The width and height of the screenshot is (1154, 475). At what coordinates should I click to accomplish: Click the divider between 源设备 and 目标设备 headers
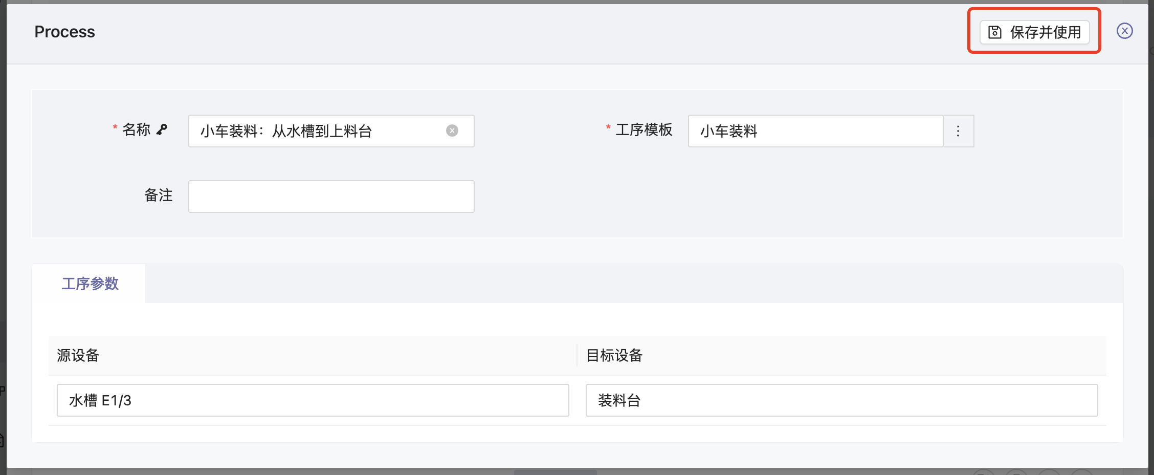[x=577, y=355]
